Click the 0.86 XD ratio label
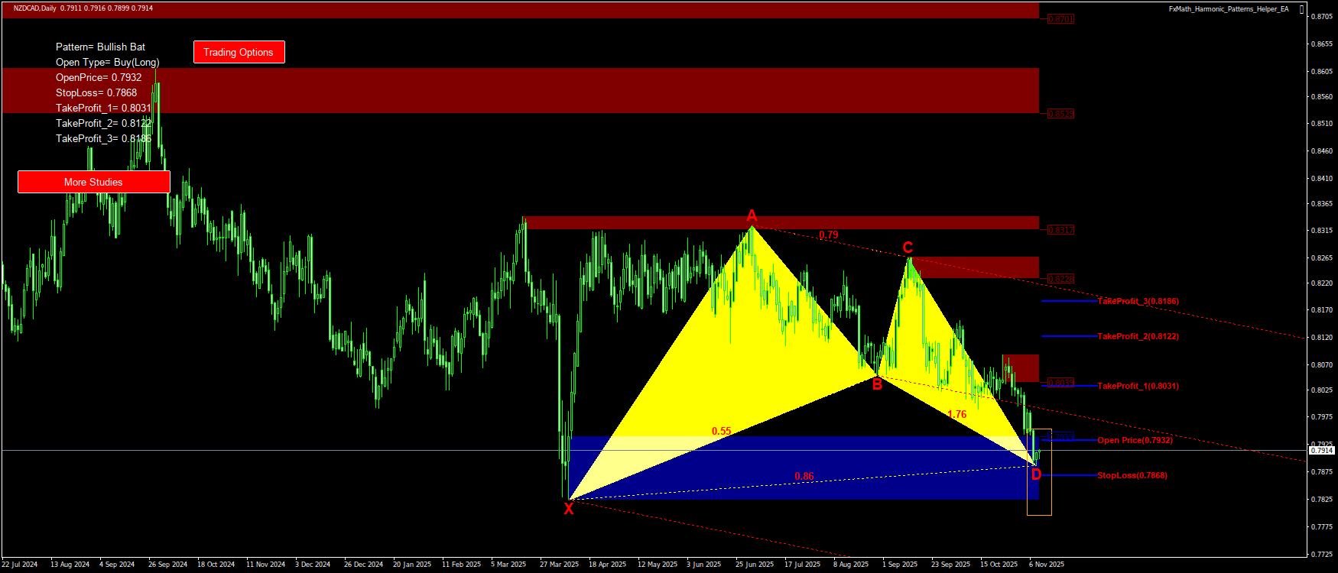1338x573 pixels. point(804,476)
